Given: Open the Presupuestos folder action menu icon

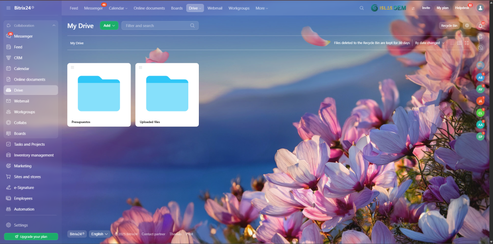Looking at the screenshot, I should pos(73,68).
